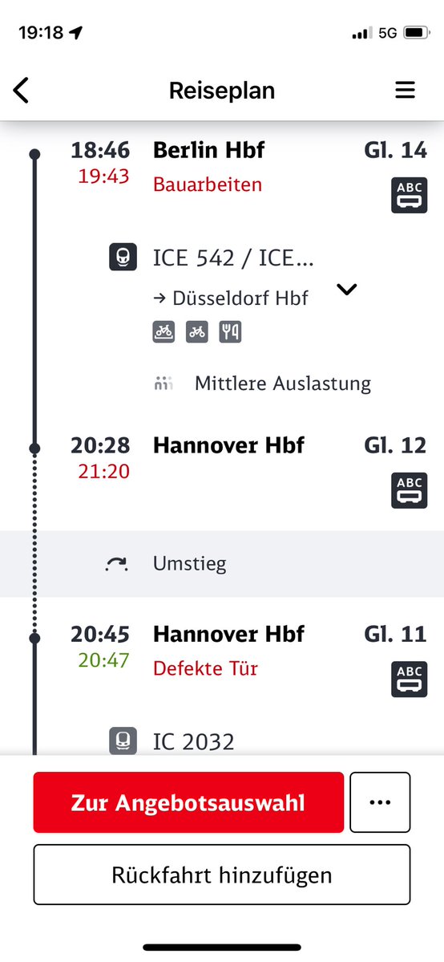Open coach sequence icon for Berlin Hbf

pos(409,195)
